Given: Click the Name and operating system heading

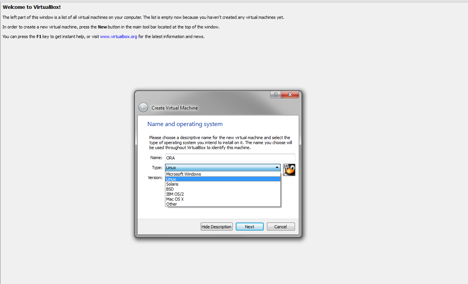Looking at the screenshot, I should tap(185, 124).
